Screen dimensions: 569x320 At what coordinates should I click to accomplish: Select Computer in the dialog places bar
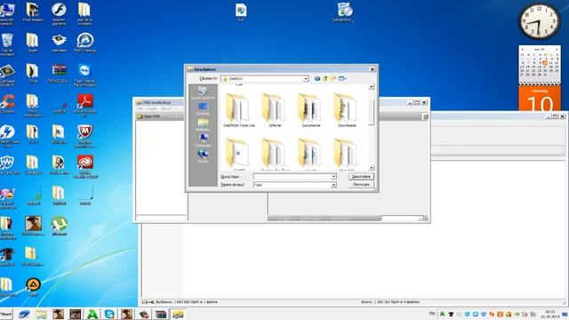[203, 140]
